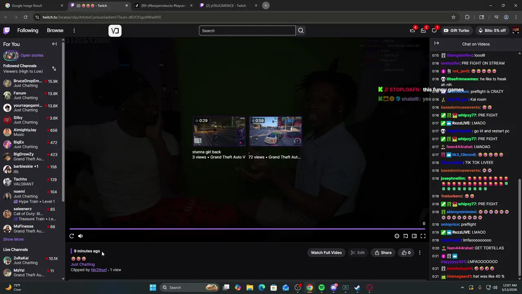Focus the Twitch search field
The height and width of the screenshot is (294, 522).
click(247, 31)
